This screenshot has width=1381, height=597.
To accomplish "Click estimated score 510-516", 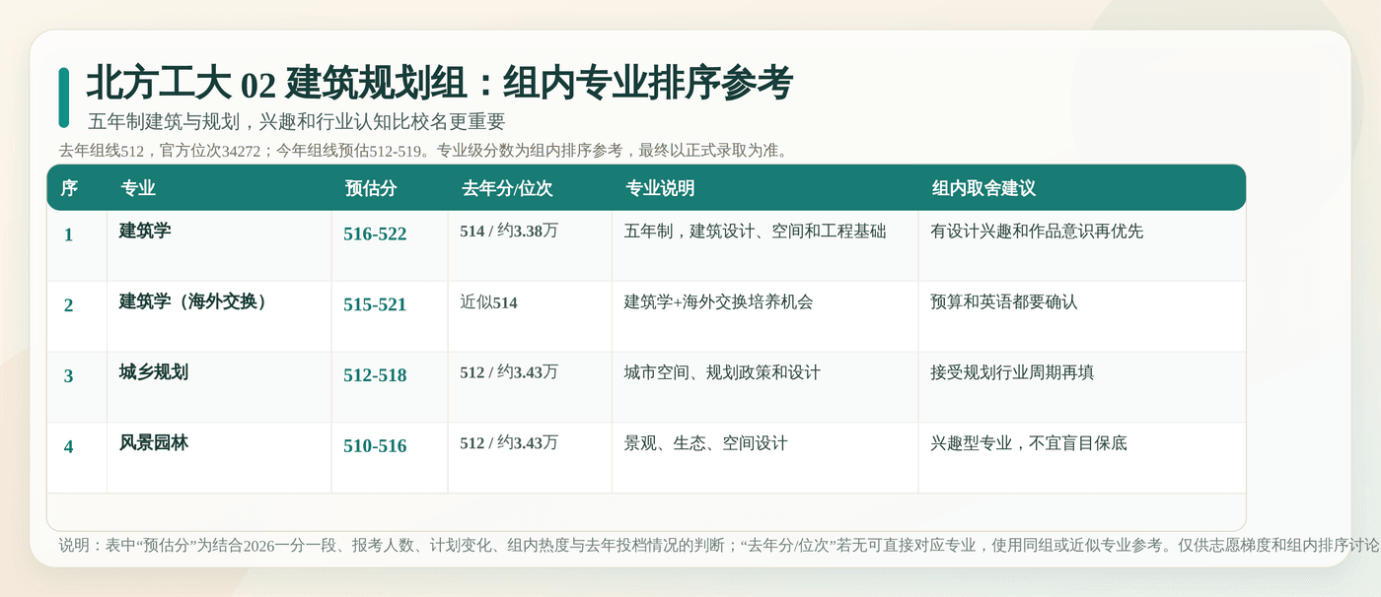I will point(375,447).
